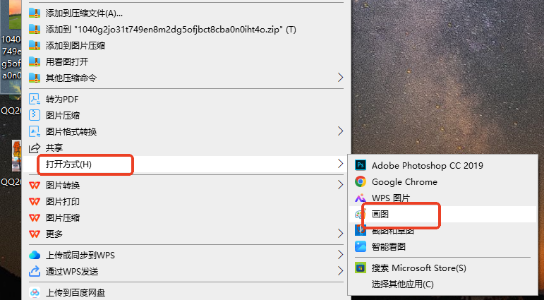Expand the 上传或同步到WPS submenu arrow
Image resolution: width=544 pixels, height=300 pixels.
pos(341,255)
